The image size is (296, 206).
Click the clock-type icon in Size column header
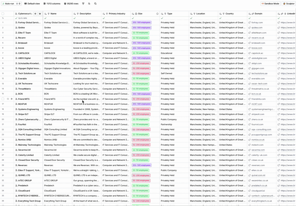click(x=136, y=14)
